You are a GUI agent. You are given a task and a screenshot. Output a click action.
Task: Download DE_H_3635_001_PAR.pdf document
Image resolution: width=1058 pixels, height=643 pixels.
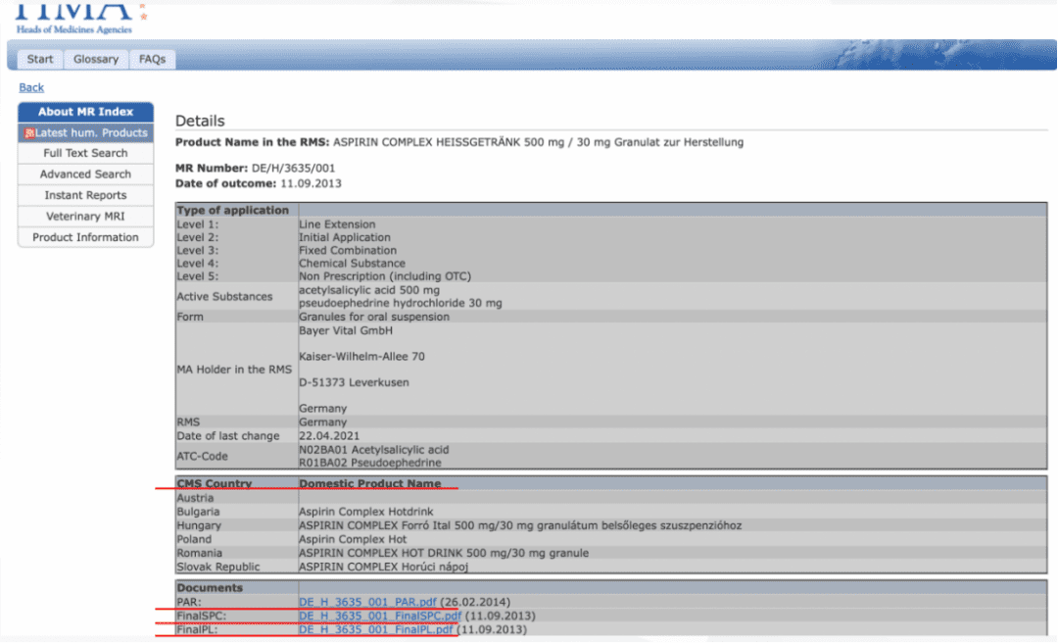367,602
